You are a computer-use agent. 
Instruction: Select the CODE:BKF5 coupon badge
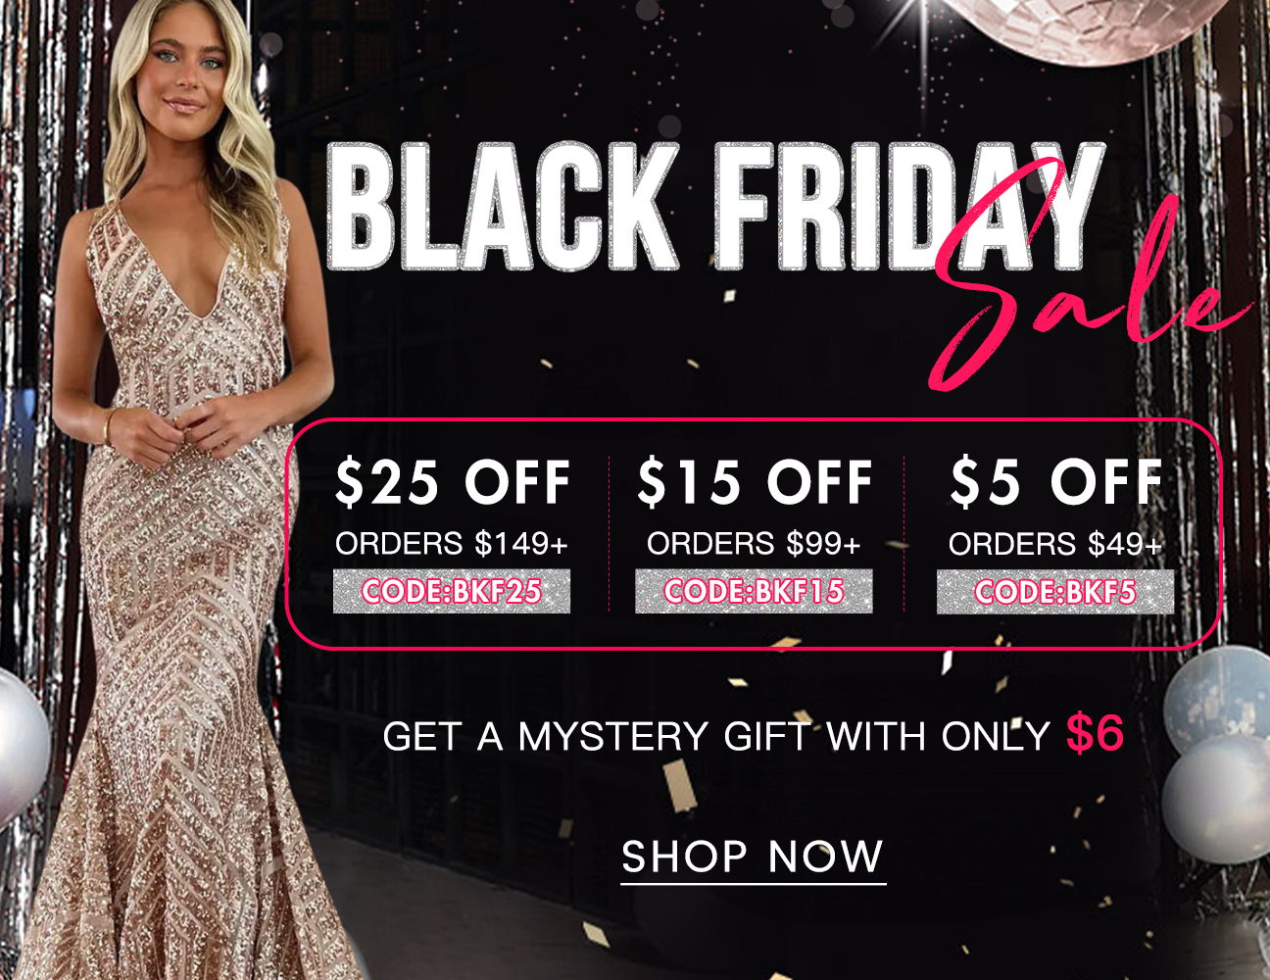point(1055,592)
